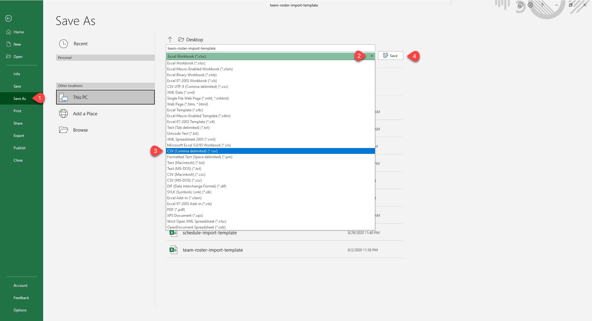Click the Excel icon of schedule-import-template

tap(173, 233)
